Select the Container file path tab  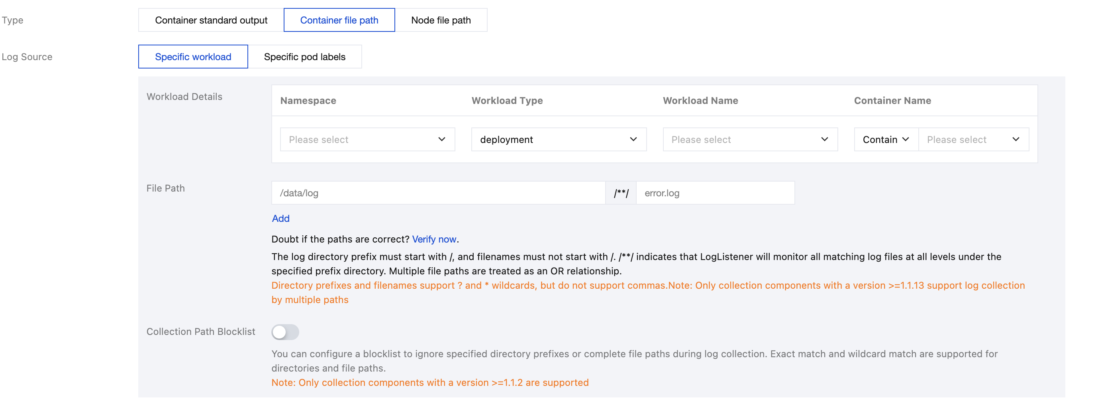[x=339, y=20]
